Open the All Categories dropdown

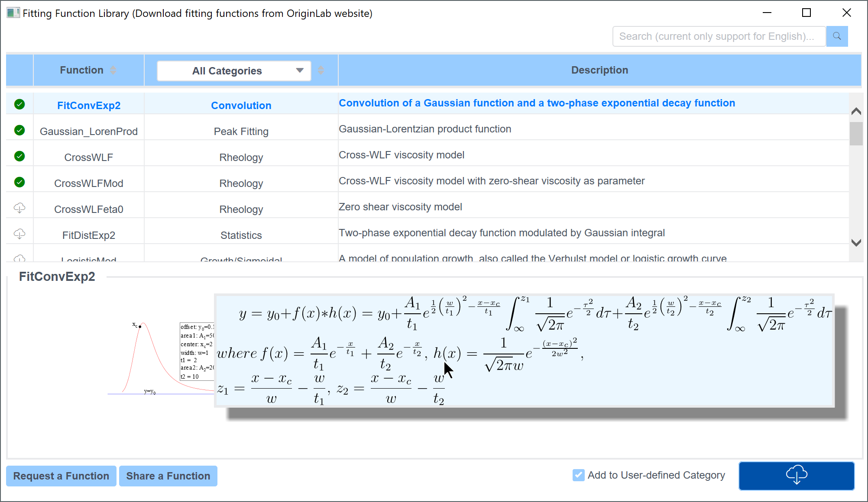pos(234,71)
